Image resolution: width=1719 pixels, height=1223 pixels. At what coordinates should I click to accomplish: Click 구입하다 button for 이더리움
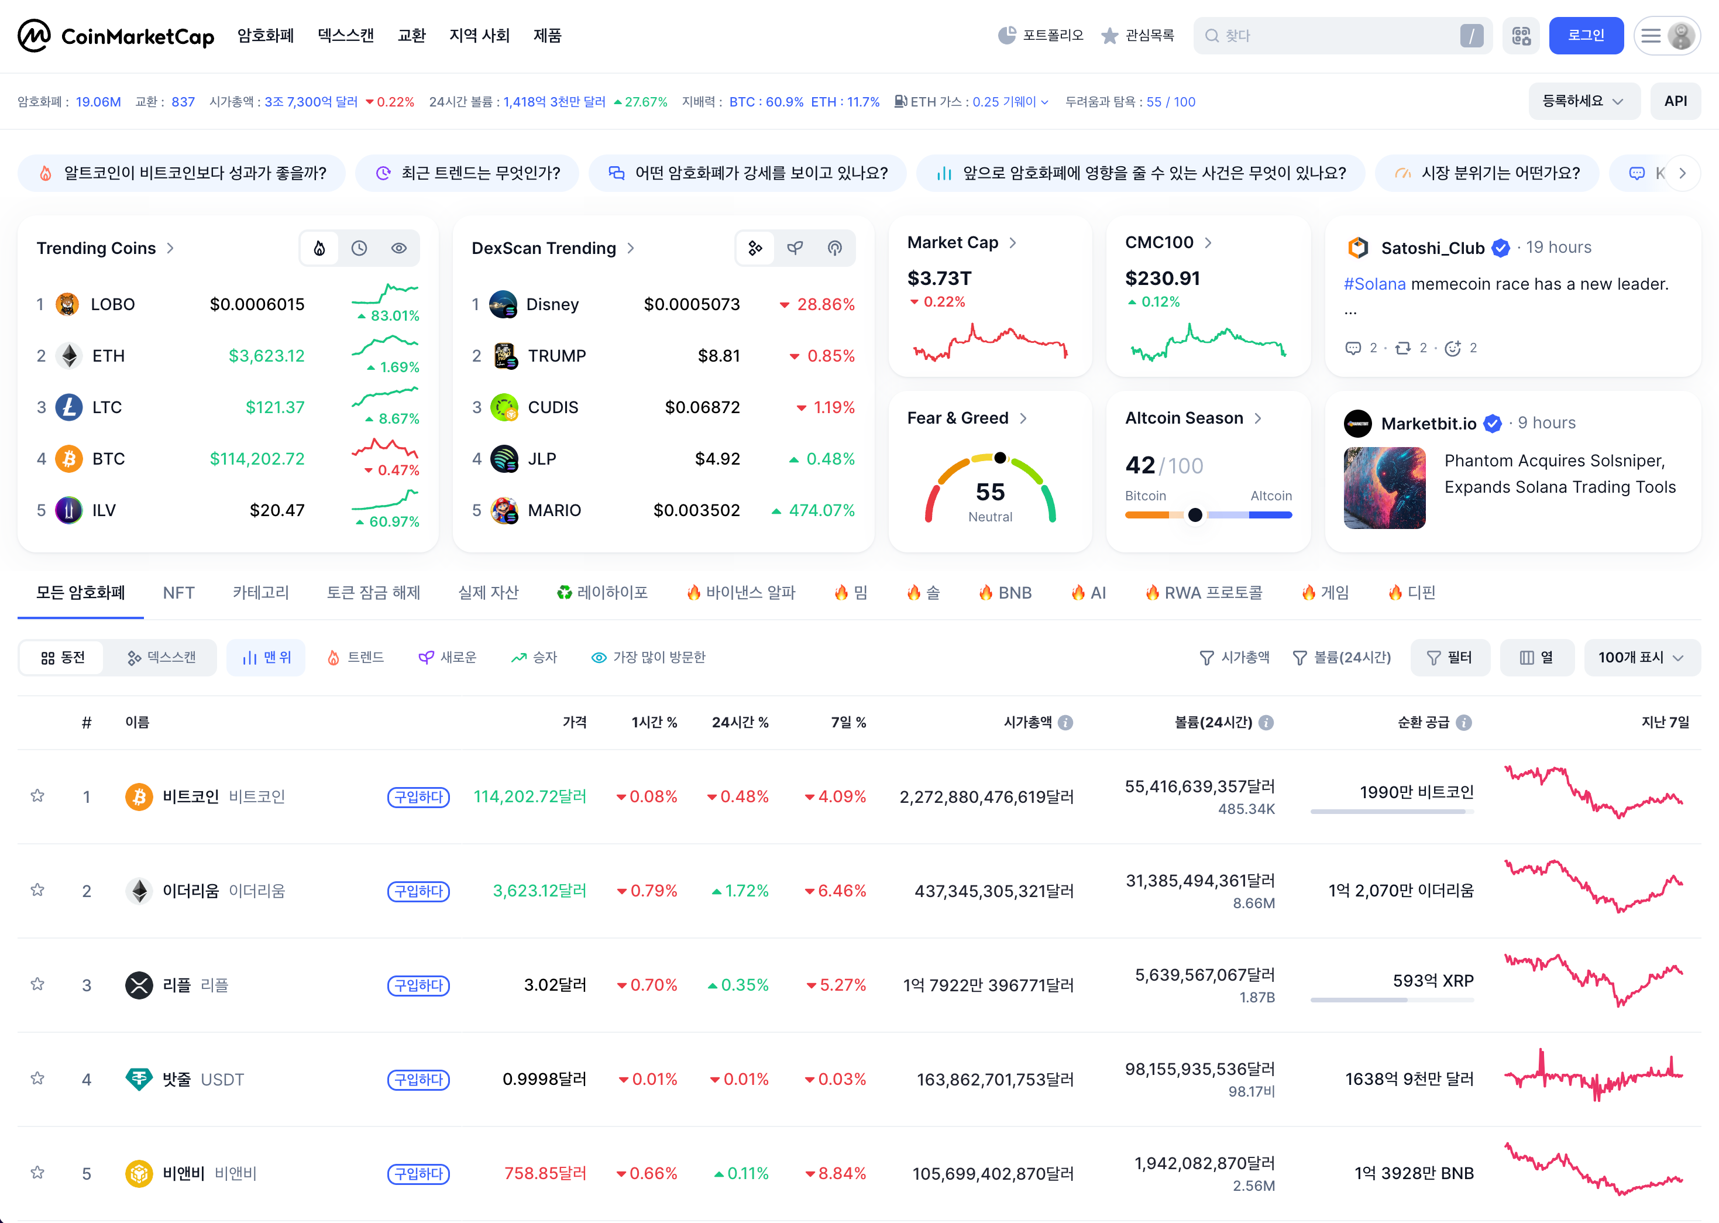click(x=419, y=891)
